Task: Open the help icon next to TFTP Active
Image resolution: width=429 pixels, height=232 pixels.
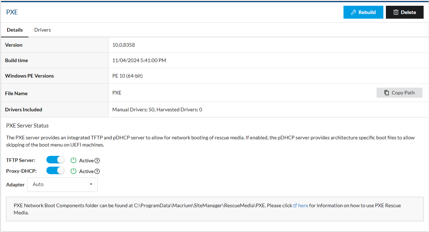Action: [x=97, y=161]
